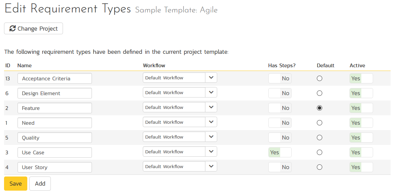The image size is (398, 195).
Task: Toggle Has Steps on User Story
Action: click(280, 167)
